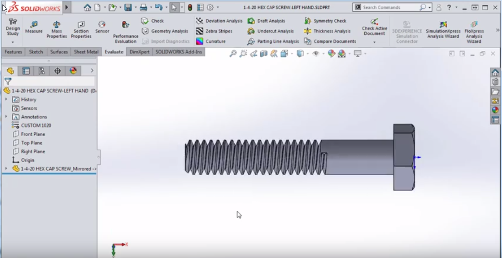Click Previous View icon
The height and width of the screenshot is (258, 502).
(253, 54)
